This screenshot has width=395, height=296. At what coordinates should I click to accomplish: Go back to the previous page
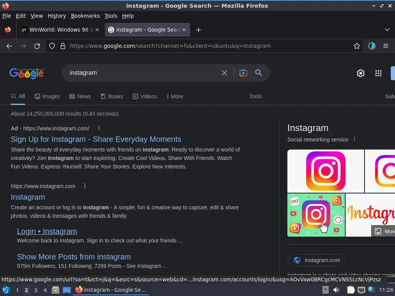(9, 46)
